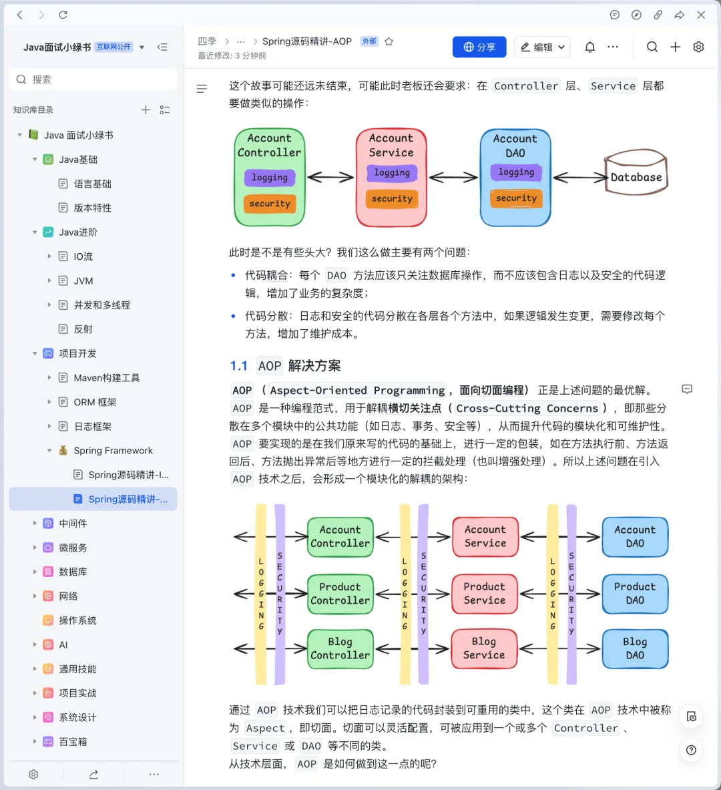Click the 分享 share button
721x790 pixels.
coord(479,47)
